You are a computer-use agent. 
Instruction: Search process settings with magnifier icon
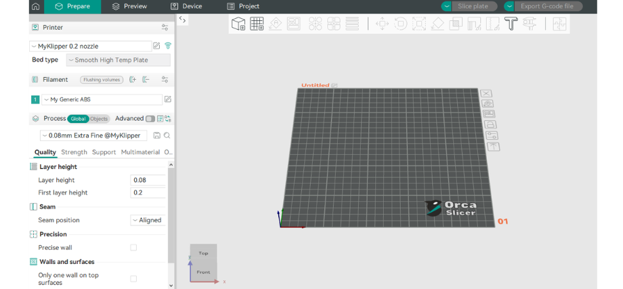(167, 135)
